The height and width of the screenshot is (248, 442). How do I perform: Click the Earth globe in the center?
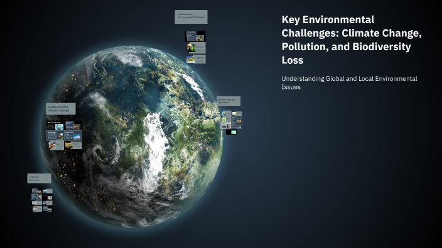pyautogui.click(x=131, y=137)
